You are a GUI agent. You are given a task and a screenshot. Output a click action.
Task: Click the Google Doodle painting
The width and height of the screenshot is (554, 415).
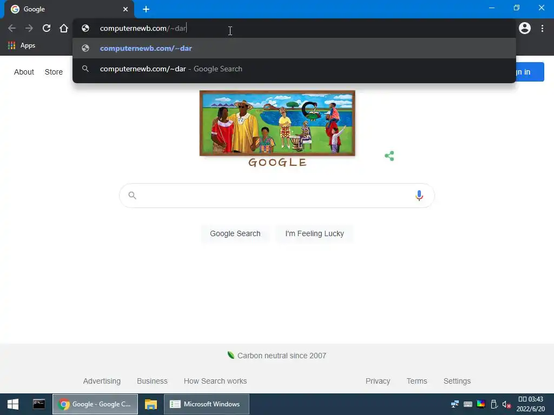278,123
